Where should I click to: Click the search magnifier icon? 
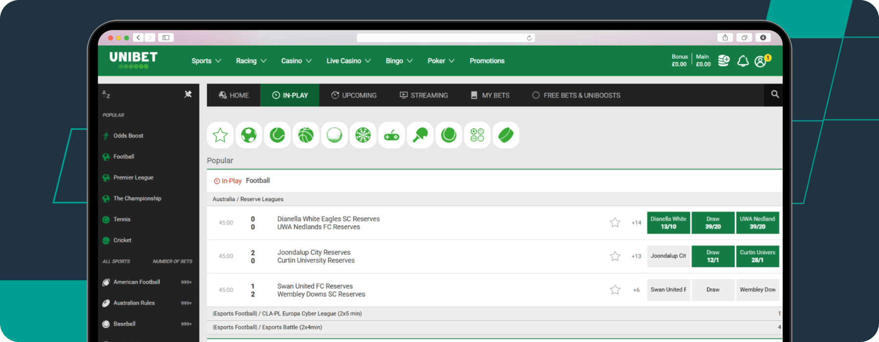click(775, 95)
